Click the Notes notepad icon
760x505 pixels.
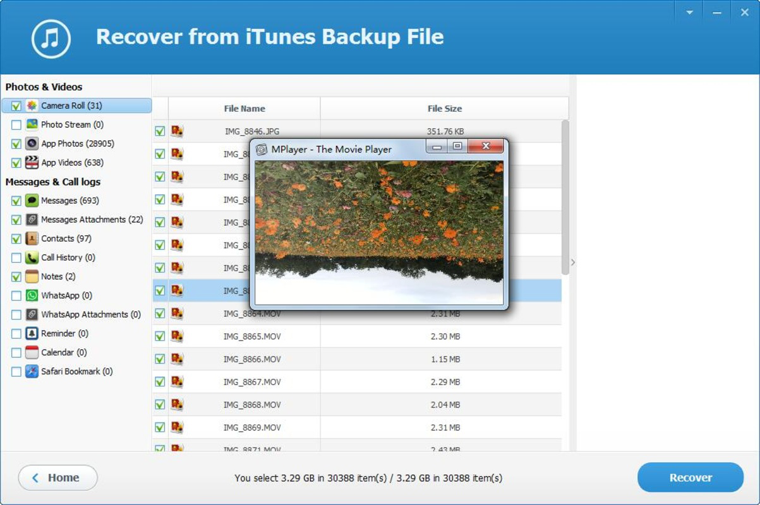click(32, 276)
